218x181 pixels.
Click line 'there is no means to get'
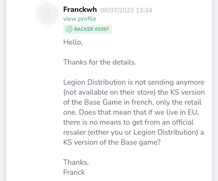128,123
